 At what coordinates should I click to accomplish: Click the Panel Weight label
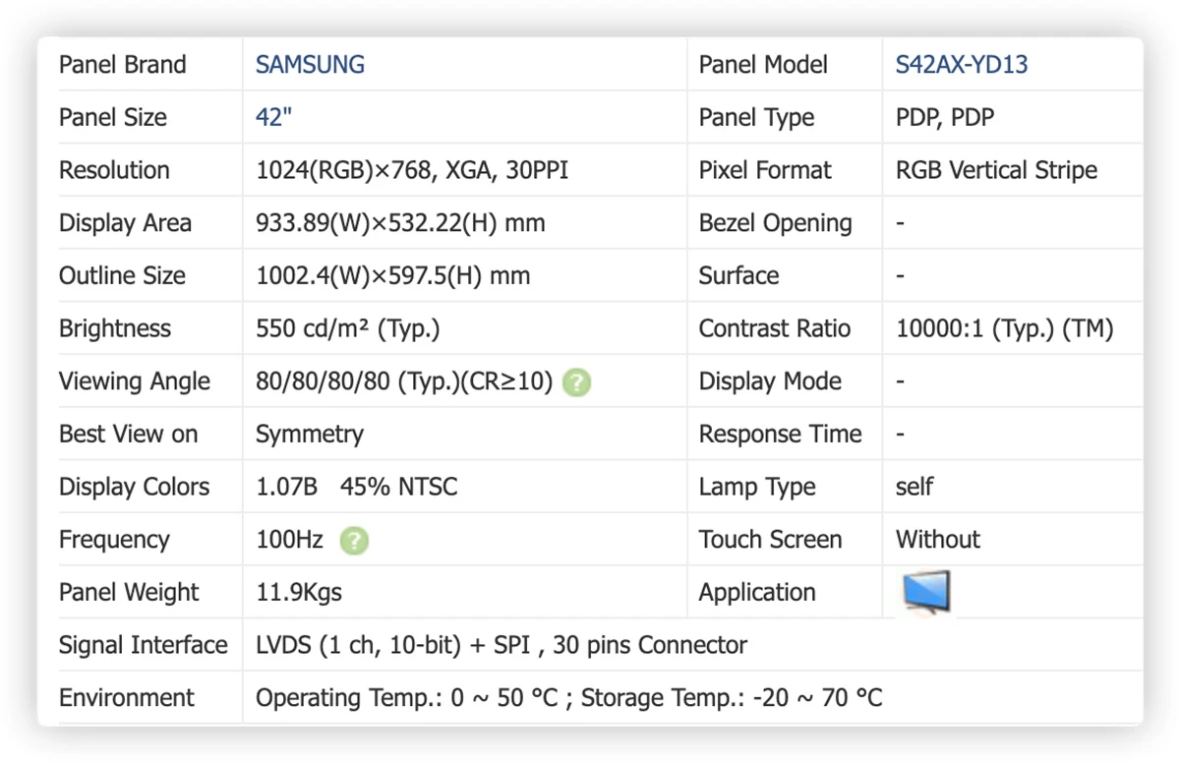[x=129, y=593]
